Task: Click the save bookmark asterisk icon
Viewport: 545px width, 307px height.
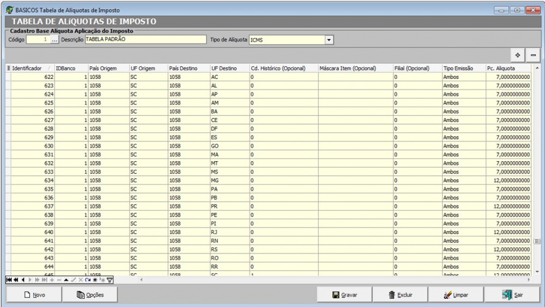Action: [x=94, y=280]
